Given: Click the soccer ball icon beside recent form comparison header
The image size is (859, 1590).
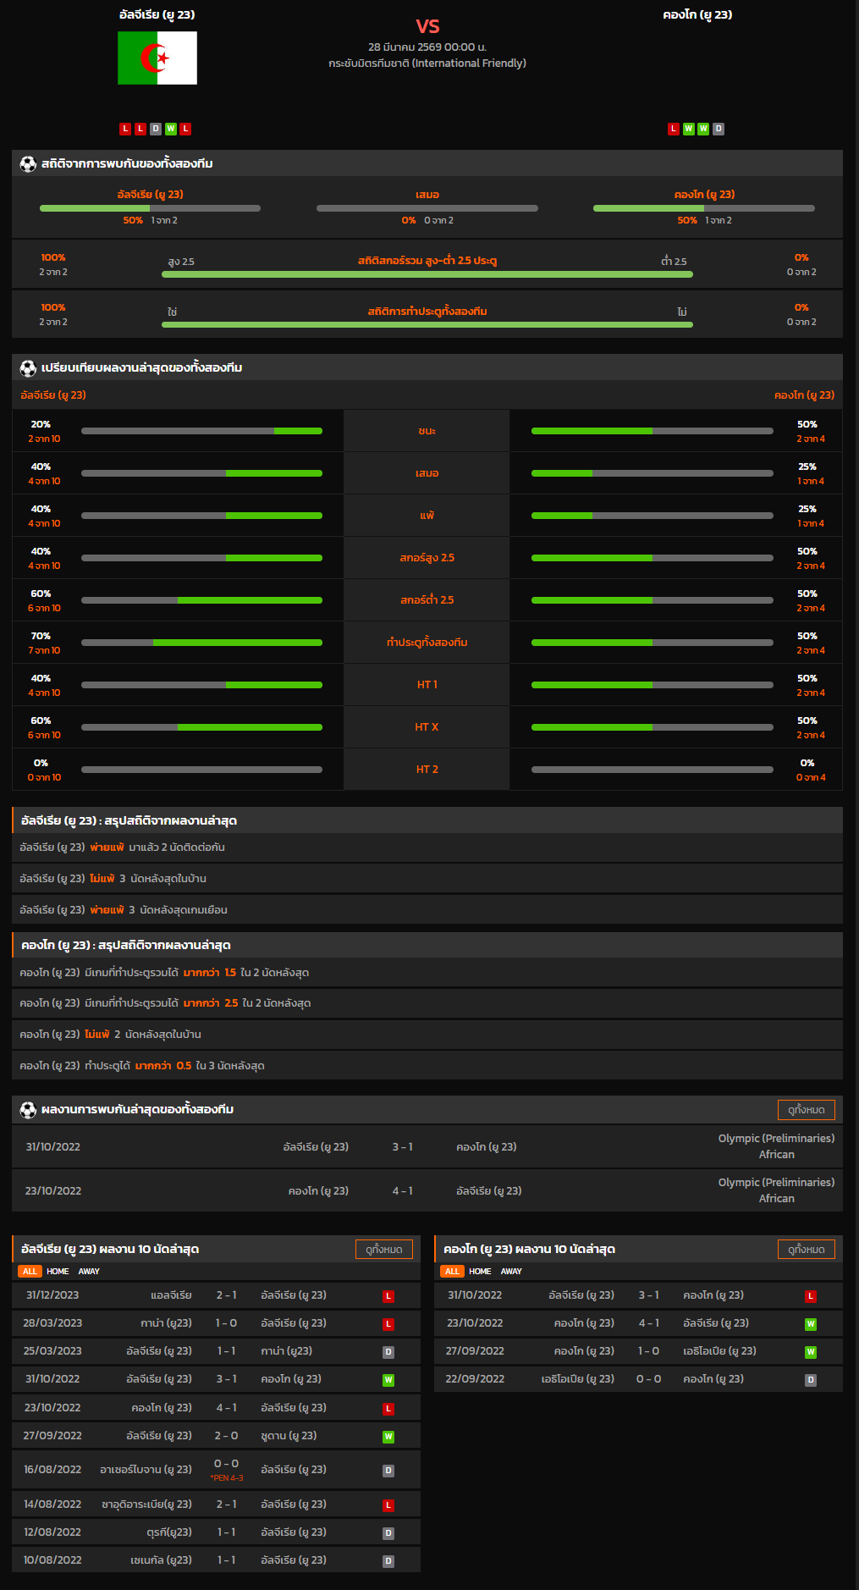Looking at the screenshot, I should 28,367.
